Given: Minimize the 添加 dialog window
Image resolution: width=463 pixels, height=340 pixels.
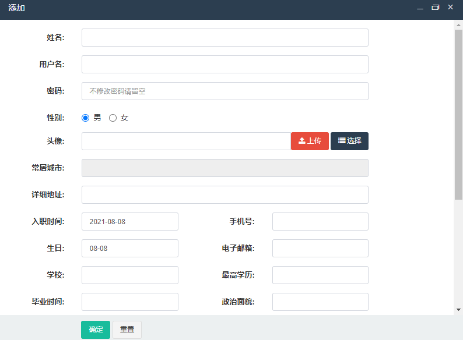Looking at the screenshot, I should pyautogui.click(x=420, y=8).
